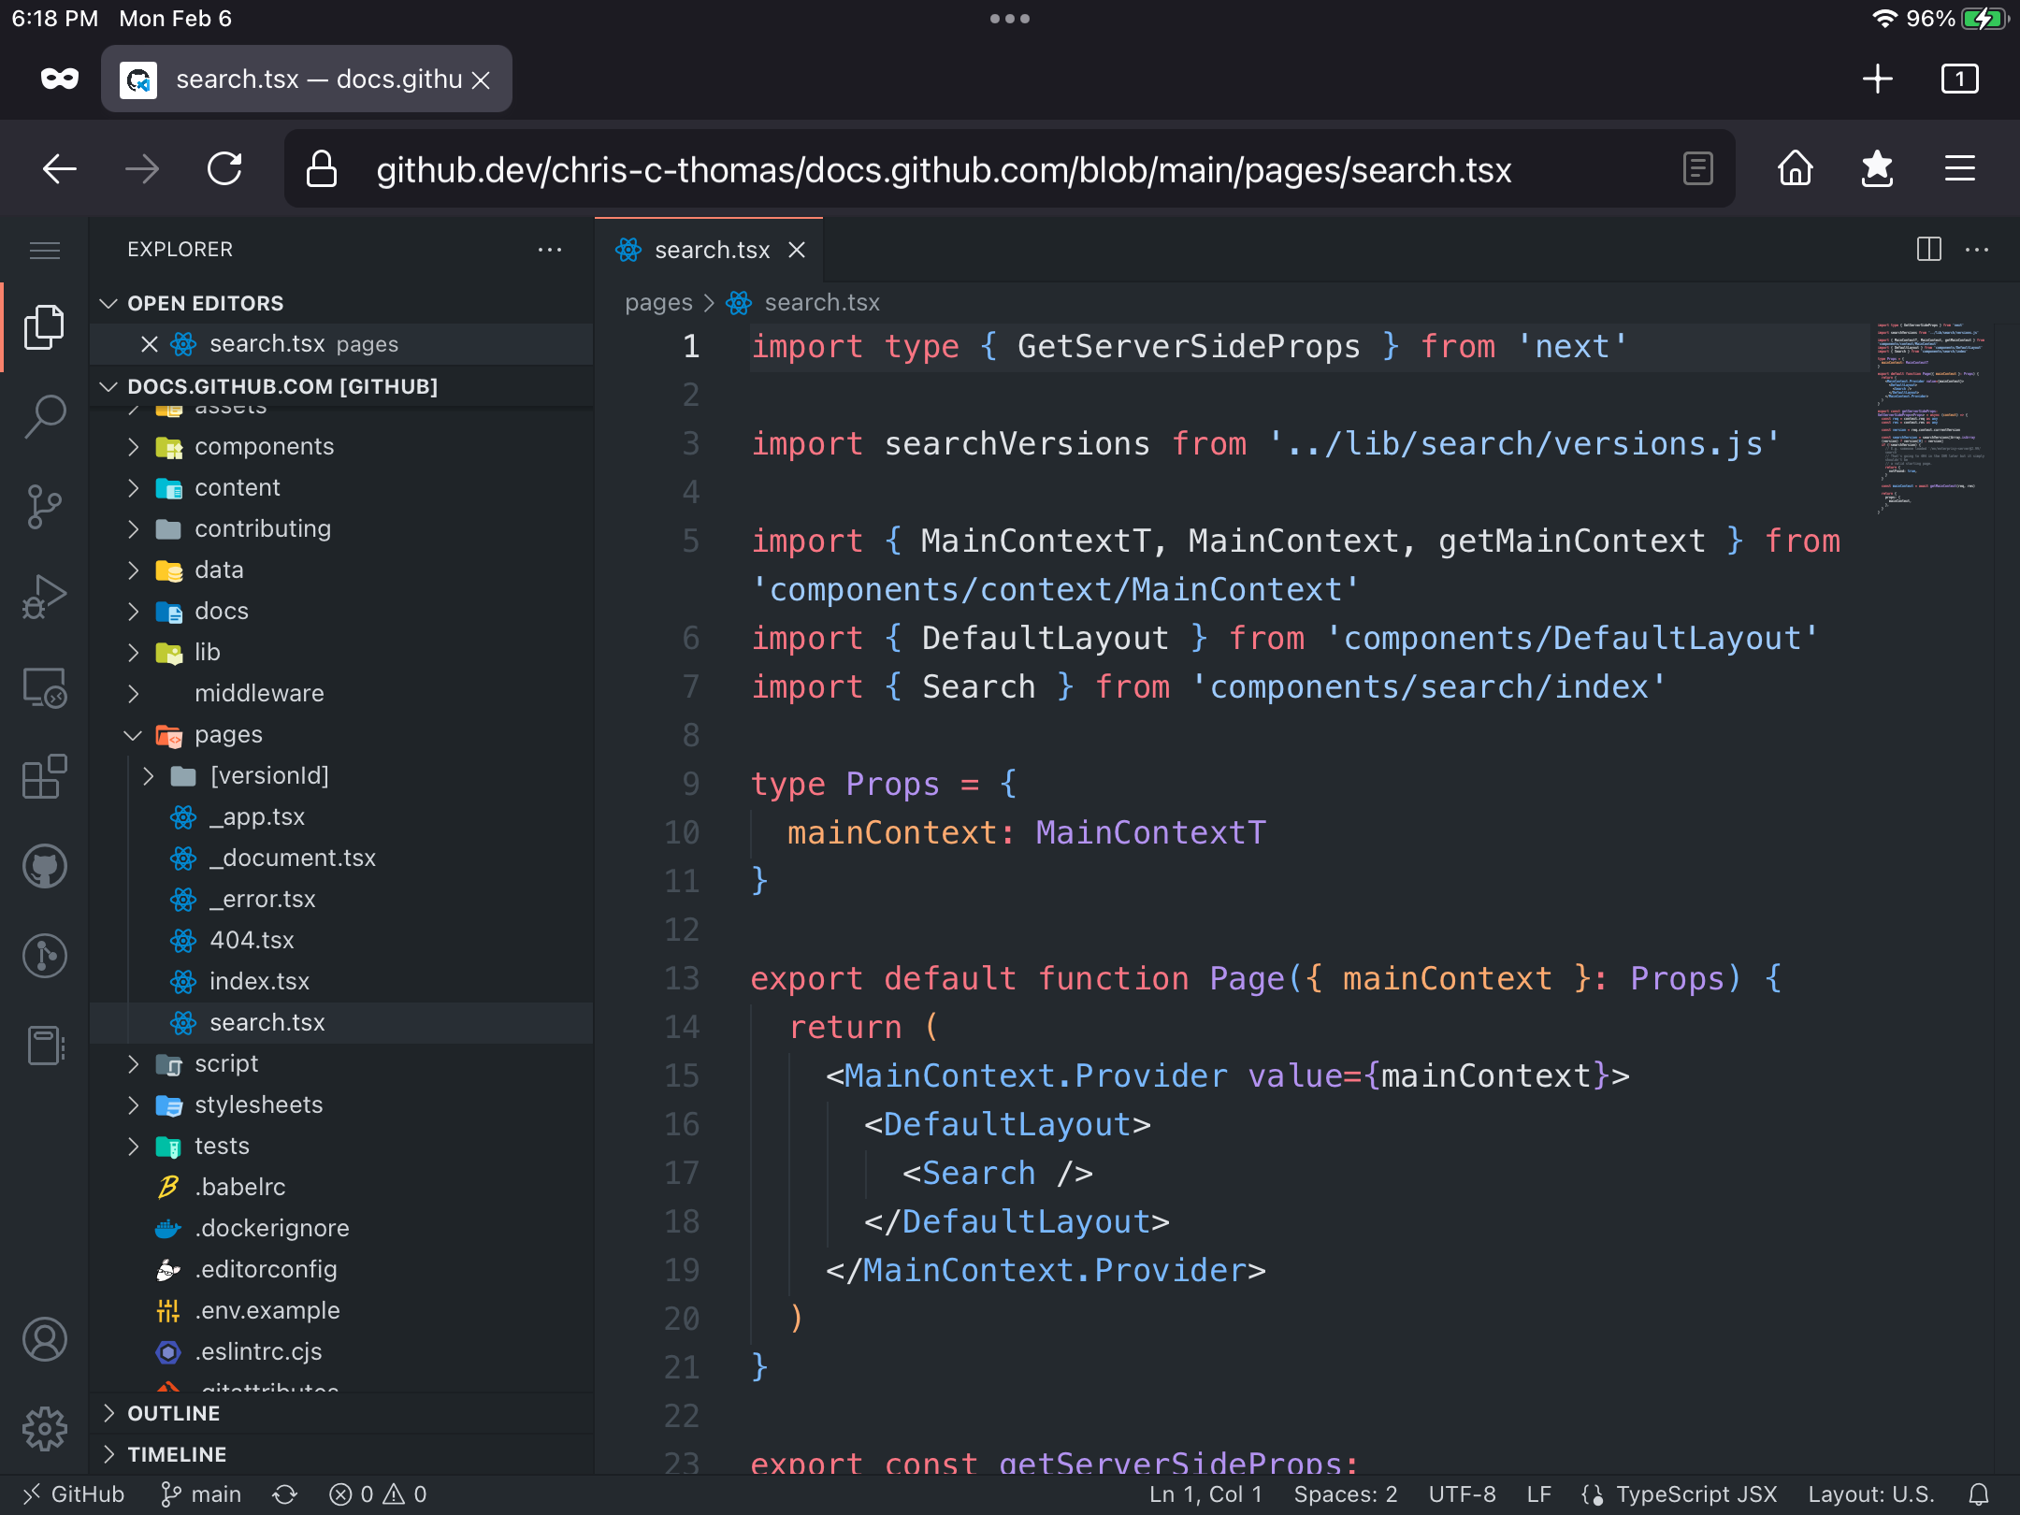Image resolution: width=2020 pixels, height=1515 pixels.
Task: Open the notebook icon view in activity bar
Action: coord(44,1046)
